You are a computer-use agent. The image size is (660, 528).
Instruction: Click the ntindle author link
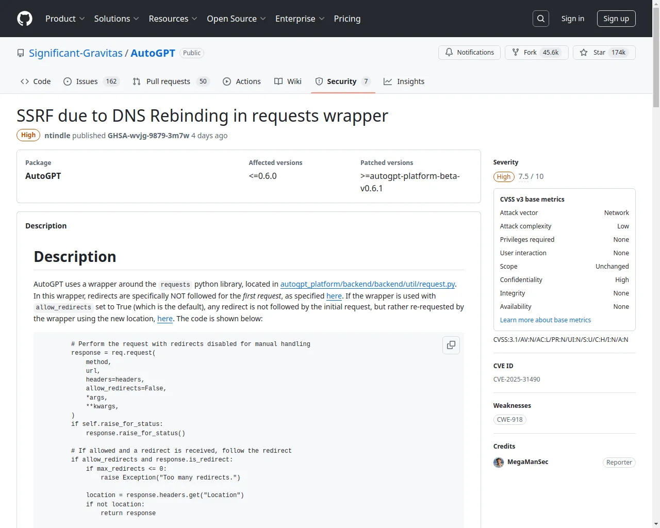pos(57,136)
